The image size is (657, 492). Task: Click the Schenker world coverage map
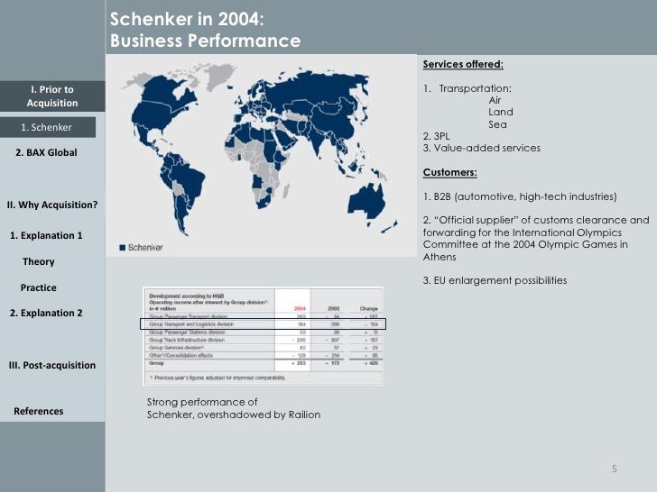tap(261, 156)
